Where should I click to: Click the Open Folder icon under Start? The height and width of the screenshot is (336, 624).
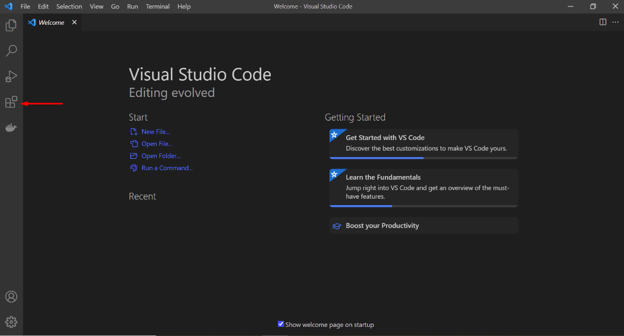134,156
